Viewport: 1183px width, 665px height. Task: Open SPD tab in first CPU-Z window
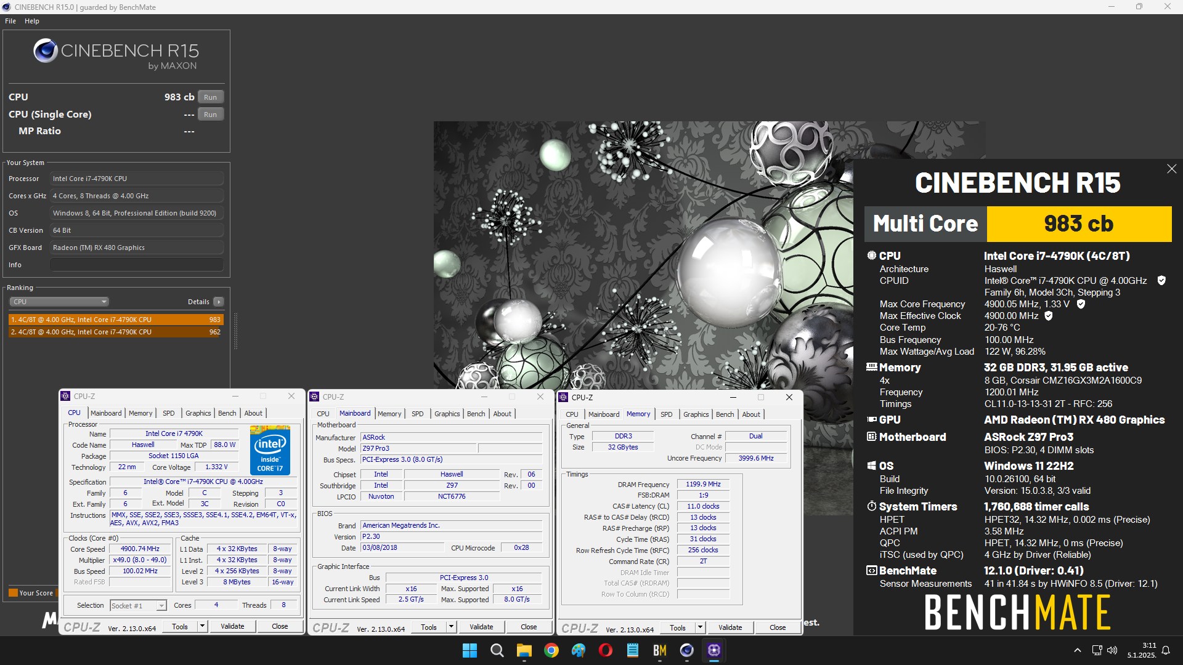pos(169,413)
